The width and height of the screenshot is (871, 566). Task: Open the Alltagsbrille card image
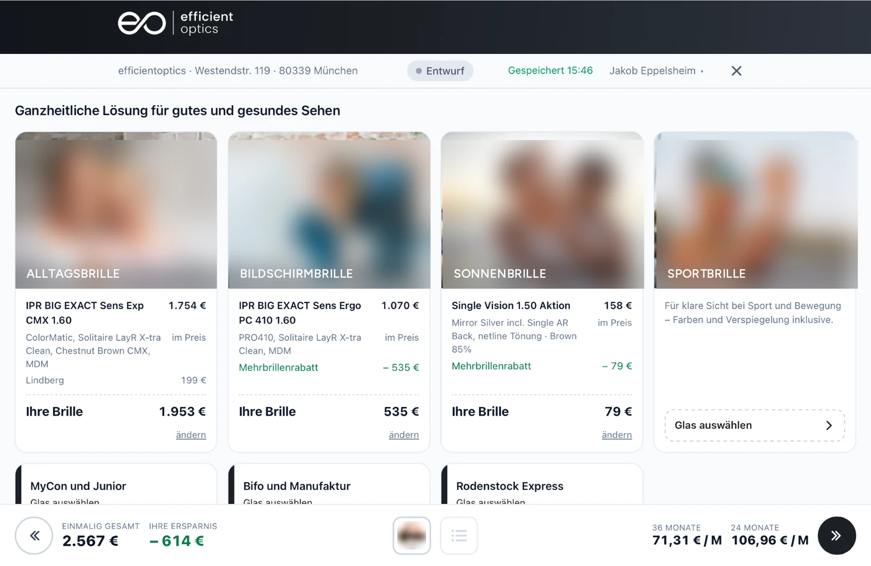(116, 210)
